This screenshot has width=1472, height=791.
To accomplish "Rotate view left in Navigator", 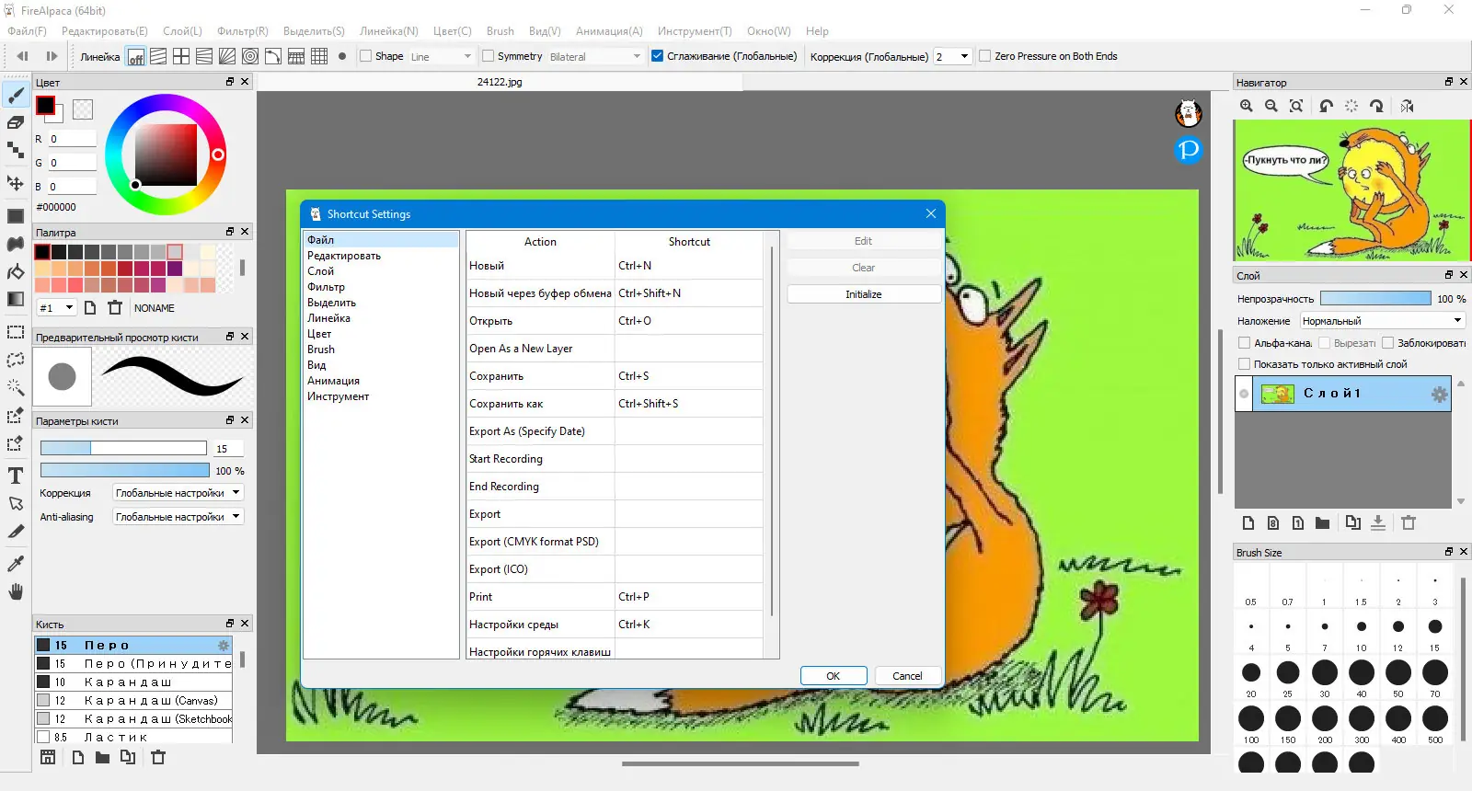I will click(x=1326, y=106).
